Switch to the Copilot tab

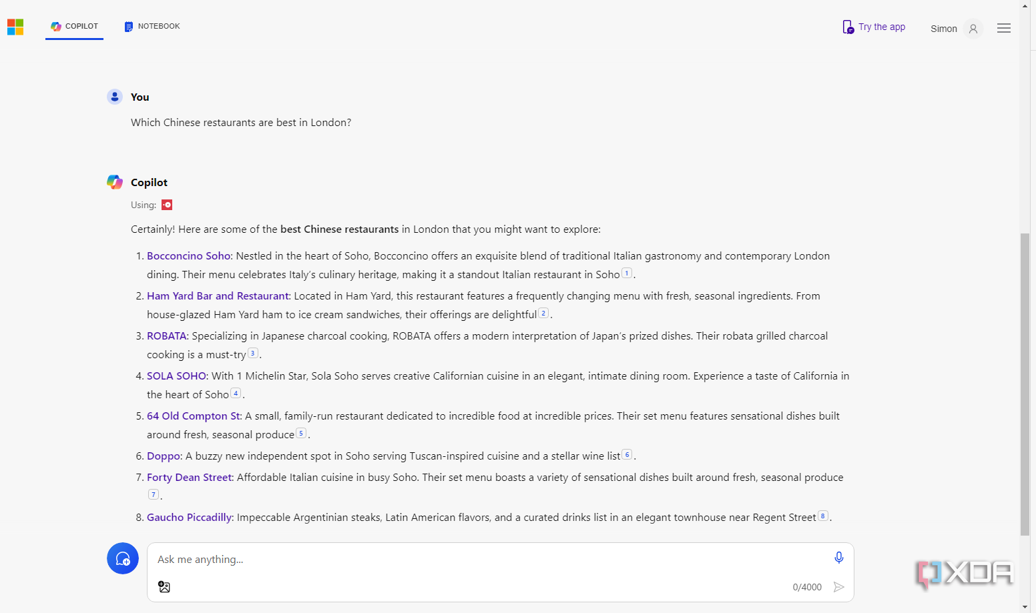74,27
